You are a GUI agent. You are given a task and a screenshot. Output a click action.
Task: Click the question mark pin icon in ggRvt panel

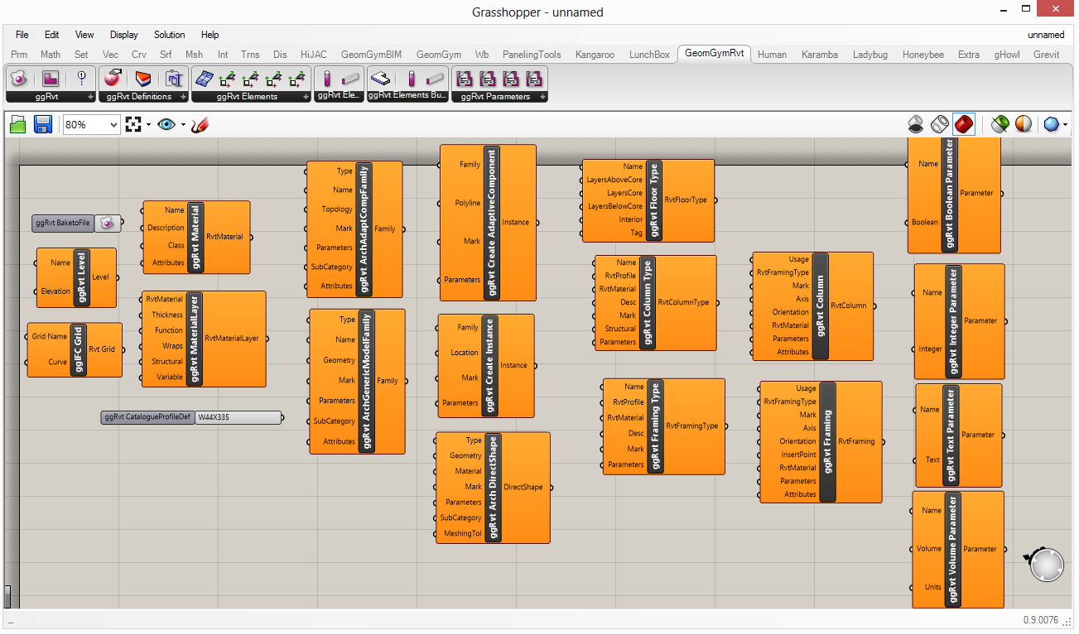[81, 79]
